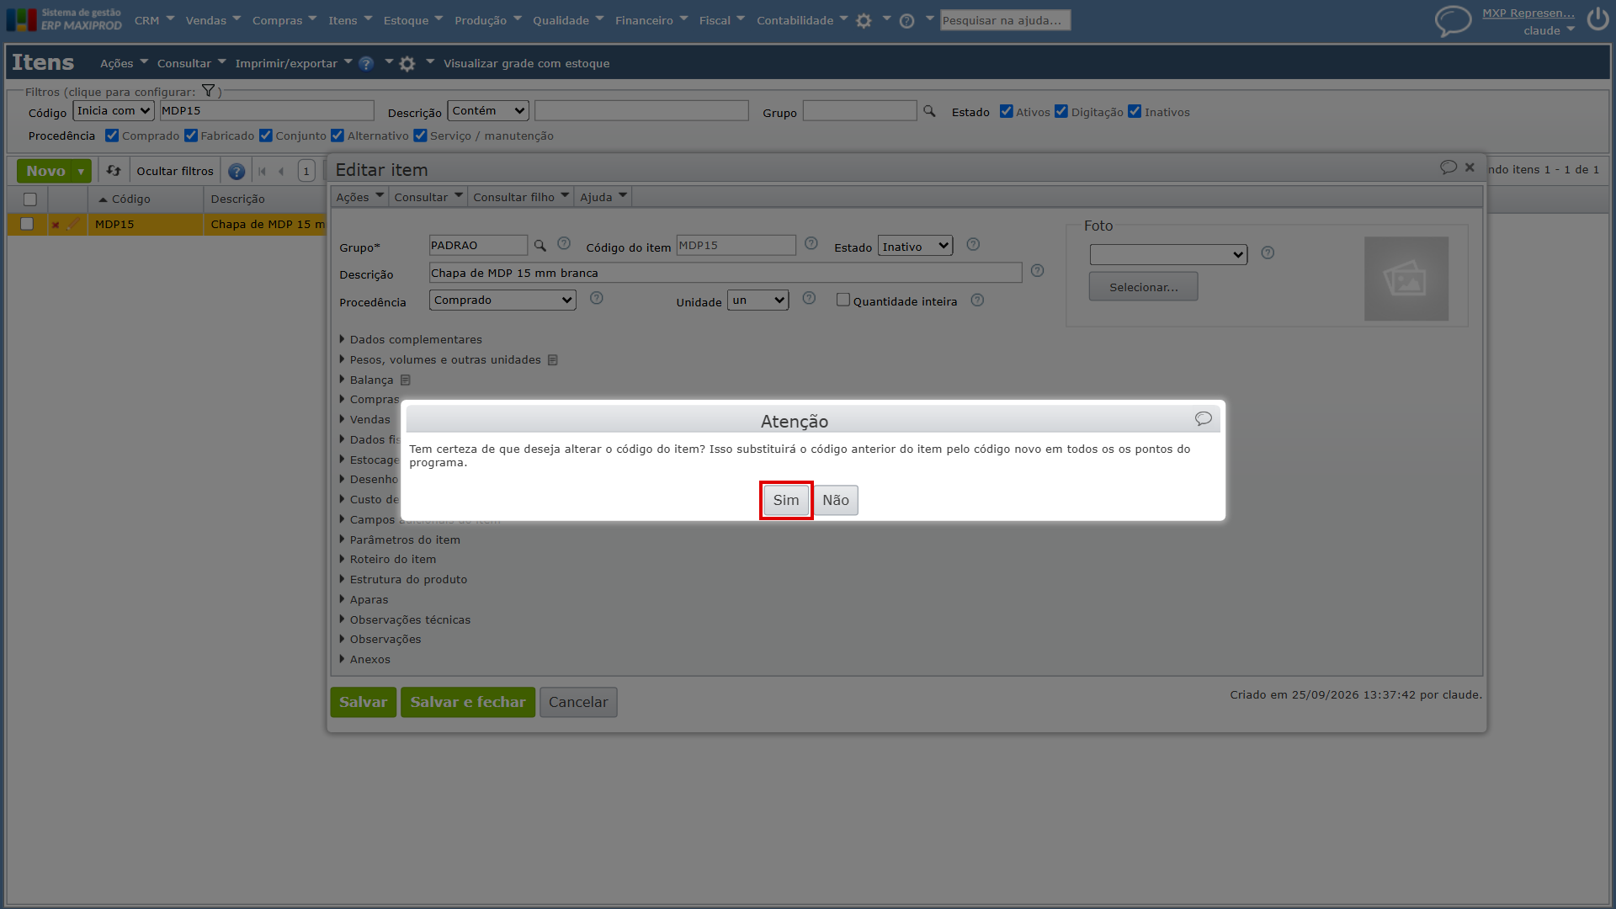
Task: Open the Consultar filho menu
Action: click(520, 197)
